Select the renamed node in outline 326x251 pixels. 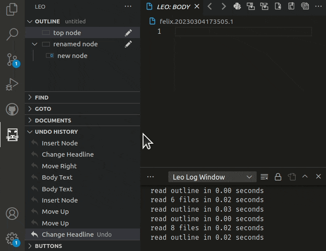pos(82,44)
